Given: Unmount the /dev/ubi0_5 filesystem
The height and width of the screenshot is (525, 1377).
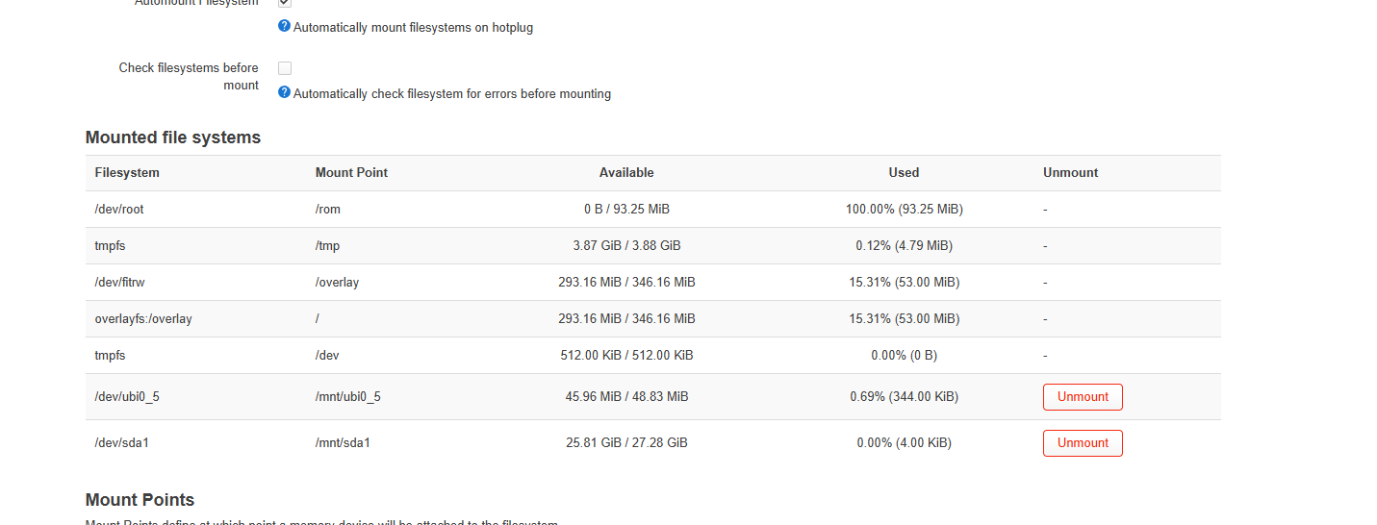Looking at the screenshot, I should tap(1083, 396).
